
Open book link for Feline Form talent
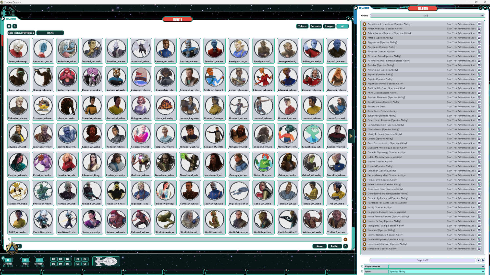(x=479, y=180)
